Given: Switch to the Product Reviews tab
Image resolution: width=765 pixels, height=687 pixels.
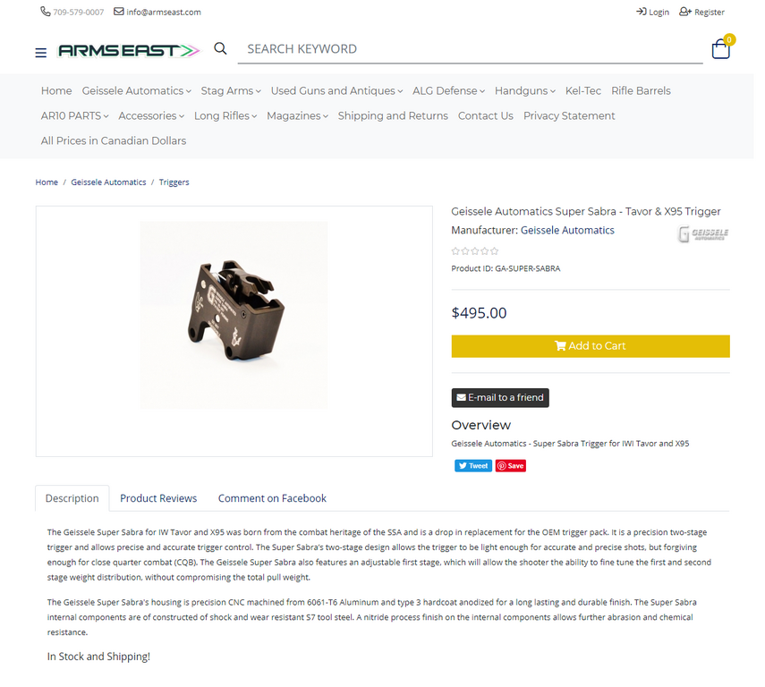Looking at the screenshot, I should (158, 498).
